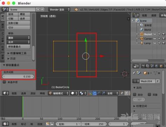The image size is (166, 127).
Task: Open the 添加 menu in viewport header
Action: coord(33,93)
